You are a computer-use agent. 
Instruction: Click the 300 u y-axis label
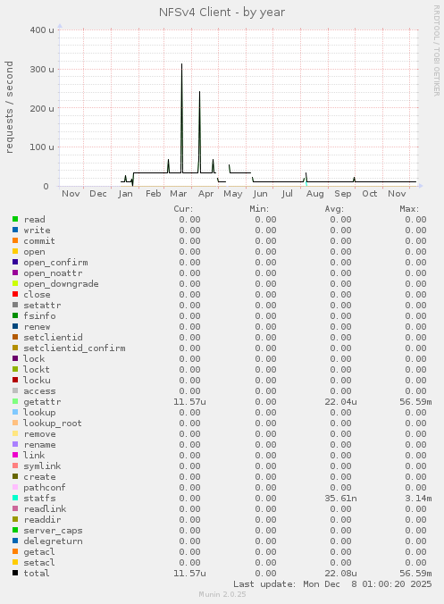tap(42, 70)
